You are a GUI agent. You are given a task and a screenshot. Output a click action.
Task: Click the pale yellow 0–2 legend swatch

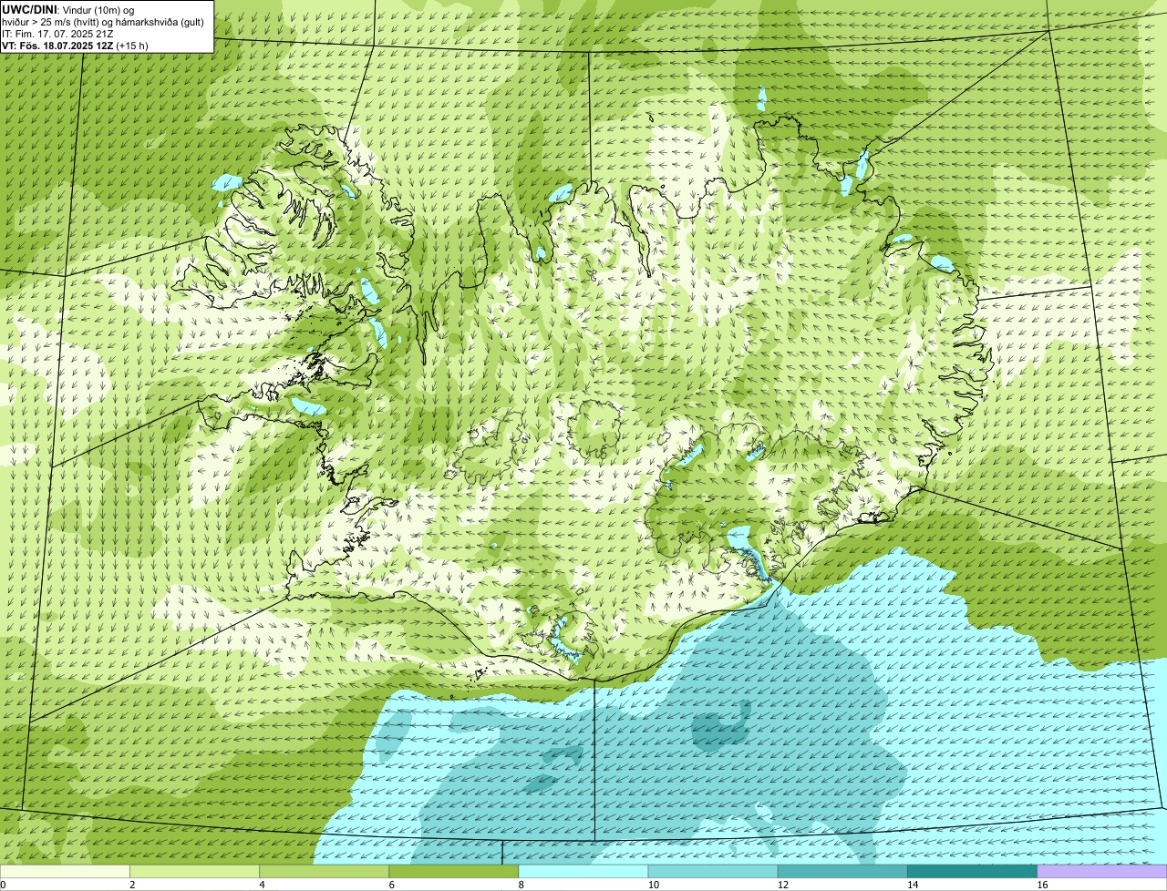click(x=65, y=871)
